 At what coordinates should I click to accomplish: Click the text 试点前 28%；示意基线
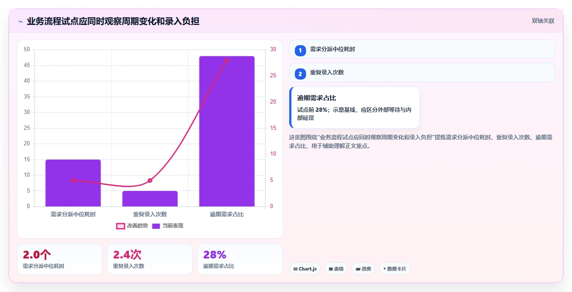pyautogui.click(x=326, y=110)
